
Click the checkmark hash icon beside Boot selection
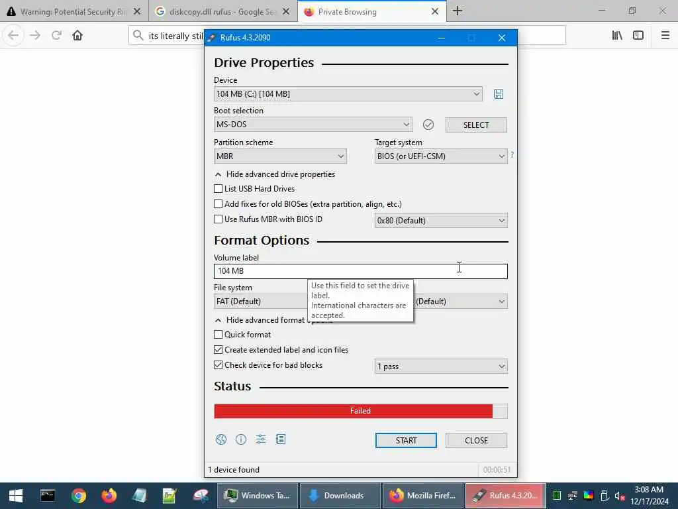coord(428,125)
